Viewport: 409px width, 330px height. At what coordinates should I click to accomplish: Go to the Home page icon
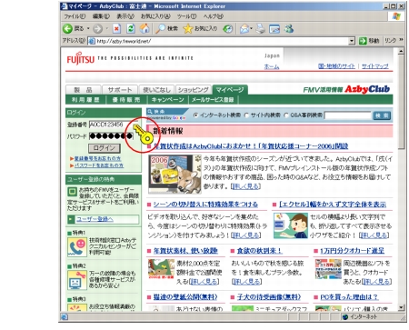[145, 28]
